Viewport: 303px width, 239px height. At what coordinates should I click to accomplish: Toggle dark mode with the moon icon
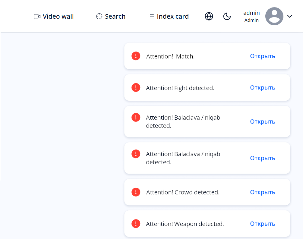coord(227,16)
